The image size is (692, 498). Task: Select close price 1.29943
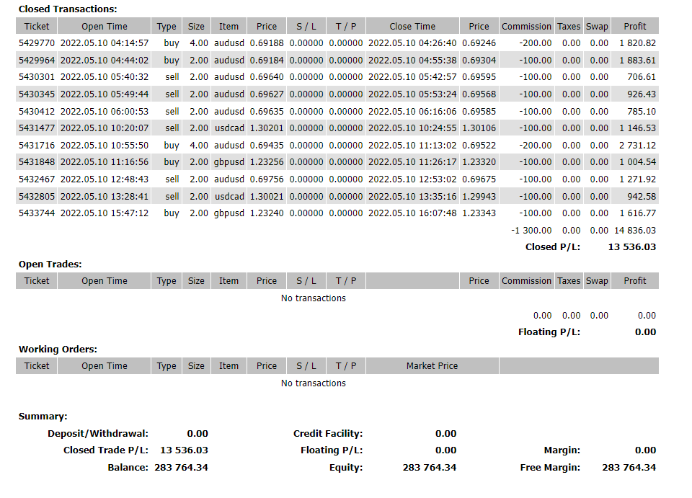click(x=479, y=196)
